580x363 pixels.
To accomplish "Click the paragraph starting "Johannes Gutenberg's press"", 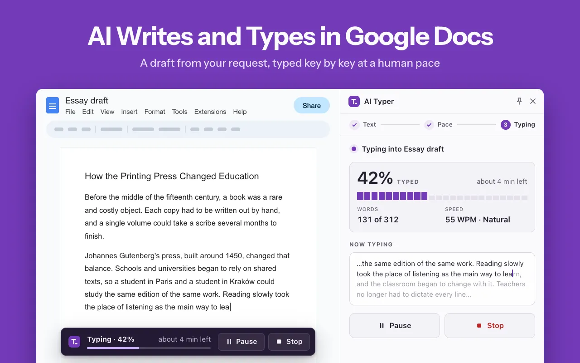I will pos(187,281).
